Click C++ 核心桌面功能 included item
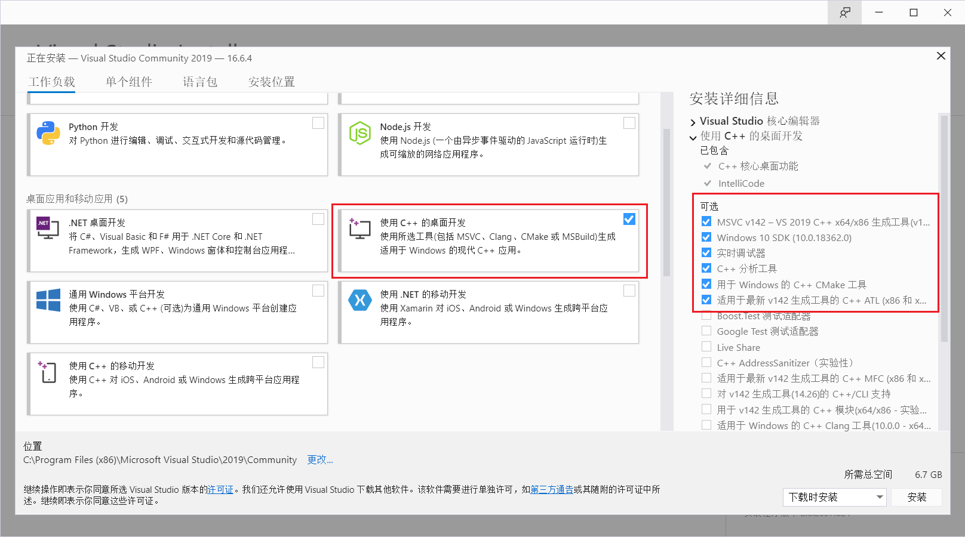 (x=758, y=166)
